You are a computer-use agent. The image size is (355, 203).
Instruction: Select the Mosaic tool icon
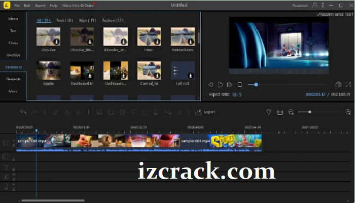tap(122, 112)
